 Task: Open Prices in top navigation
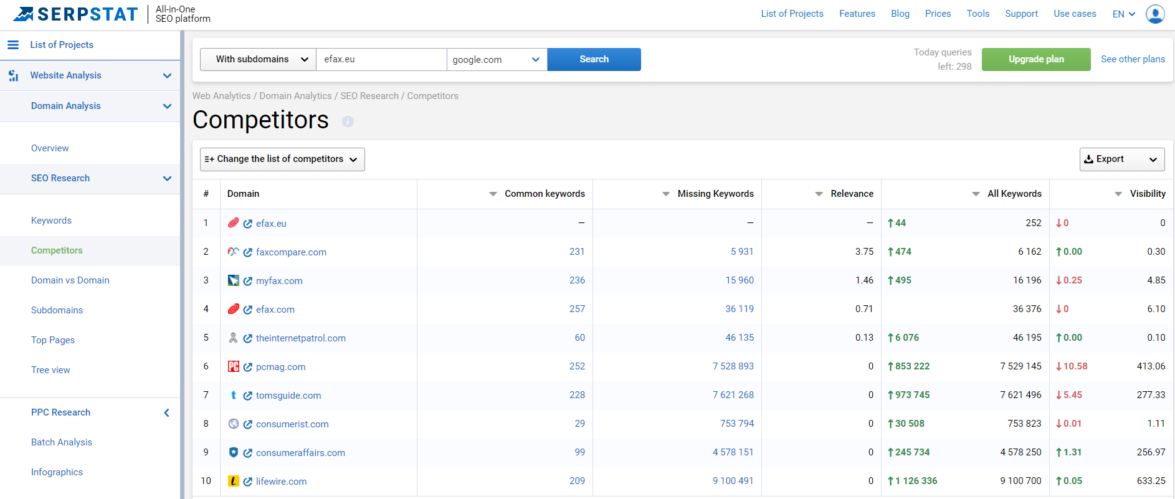pos(938,14)
